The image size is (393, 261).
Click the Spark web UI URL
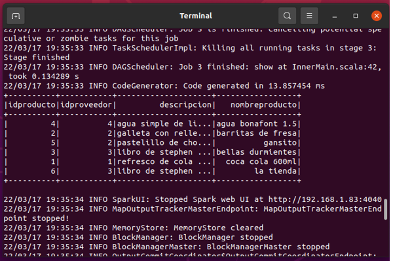(325, 199)
